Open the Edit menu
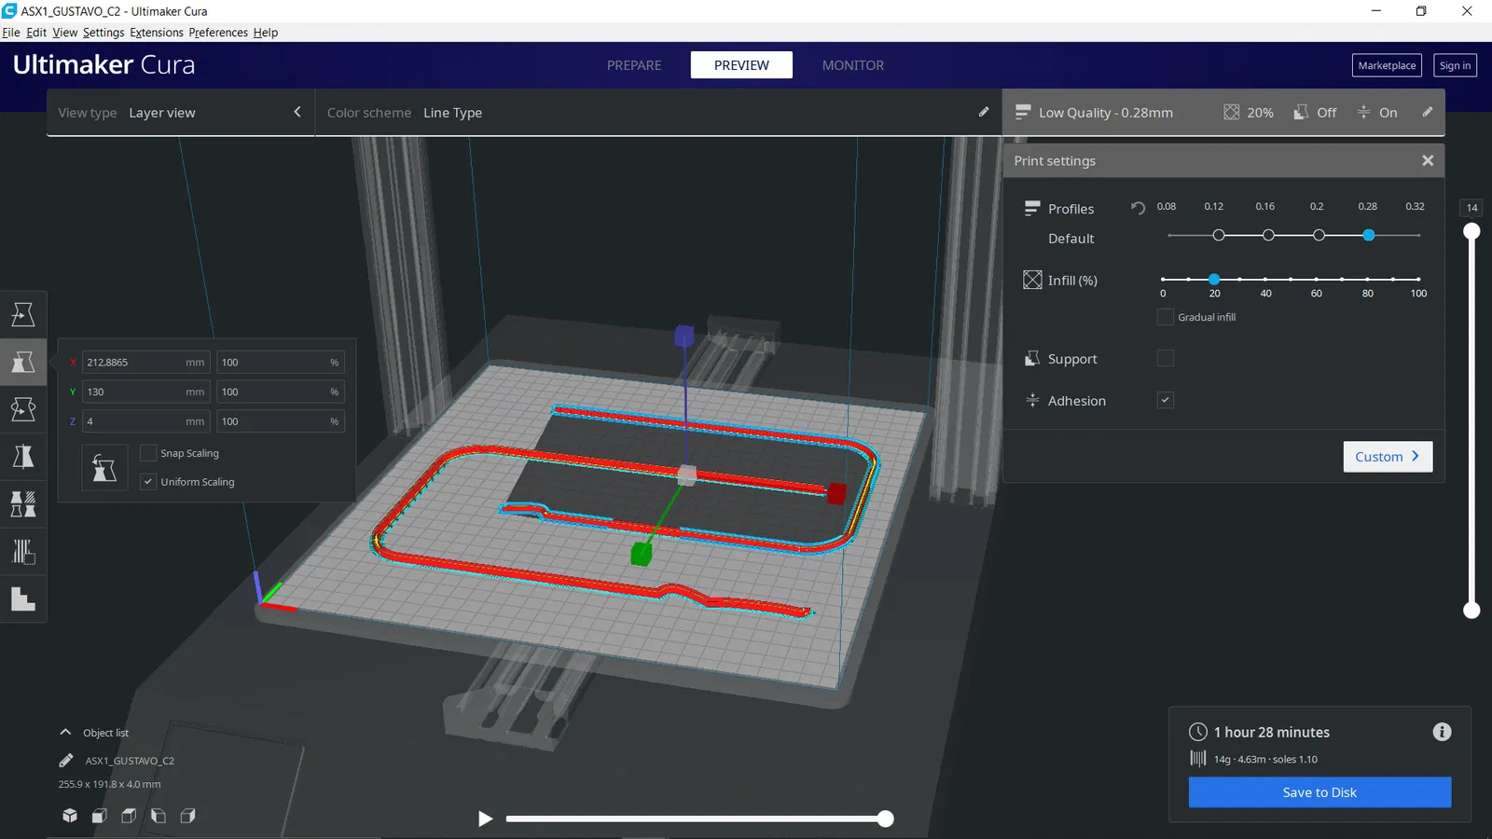This screenshot has width=1492, height=839. click(x=36, y=32)
